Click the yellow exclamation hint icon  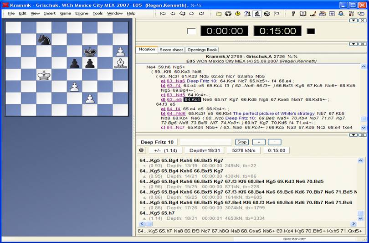[238, 14]
